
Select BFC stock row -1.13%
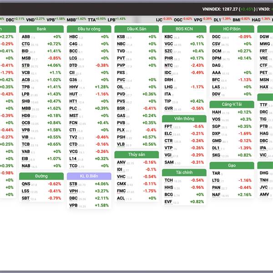pos(232,80)
